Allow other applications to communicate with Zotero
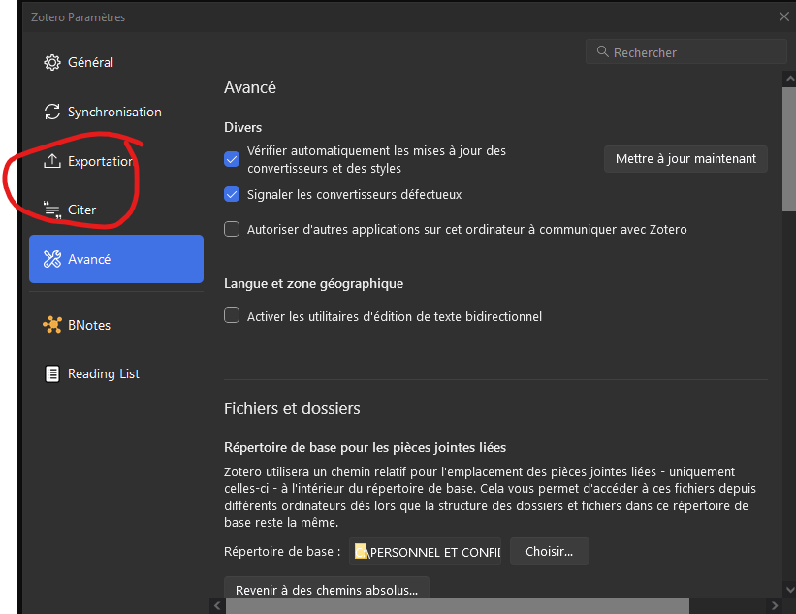Screen dimensions: 796x614 pos(232,229)
